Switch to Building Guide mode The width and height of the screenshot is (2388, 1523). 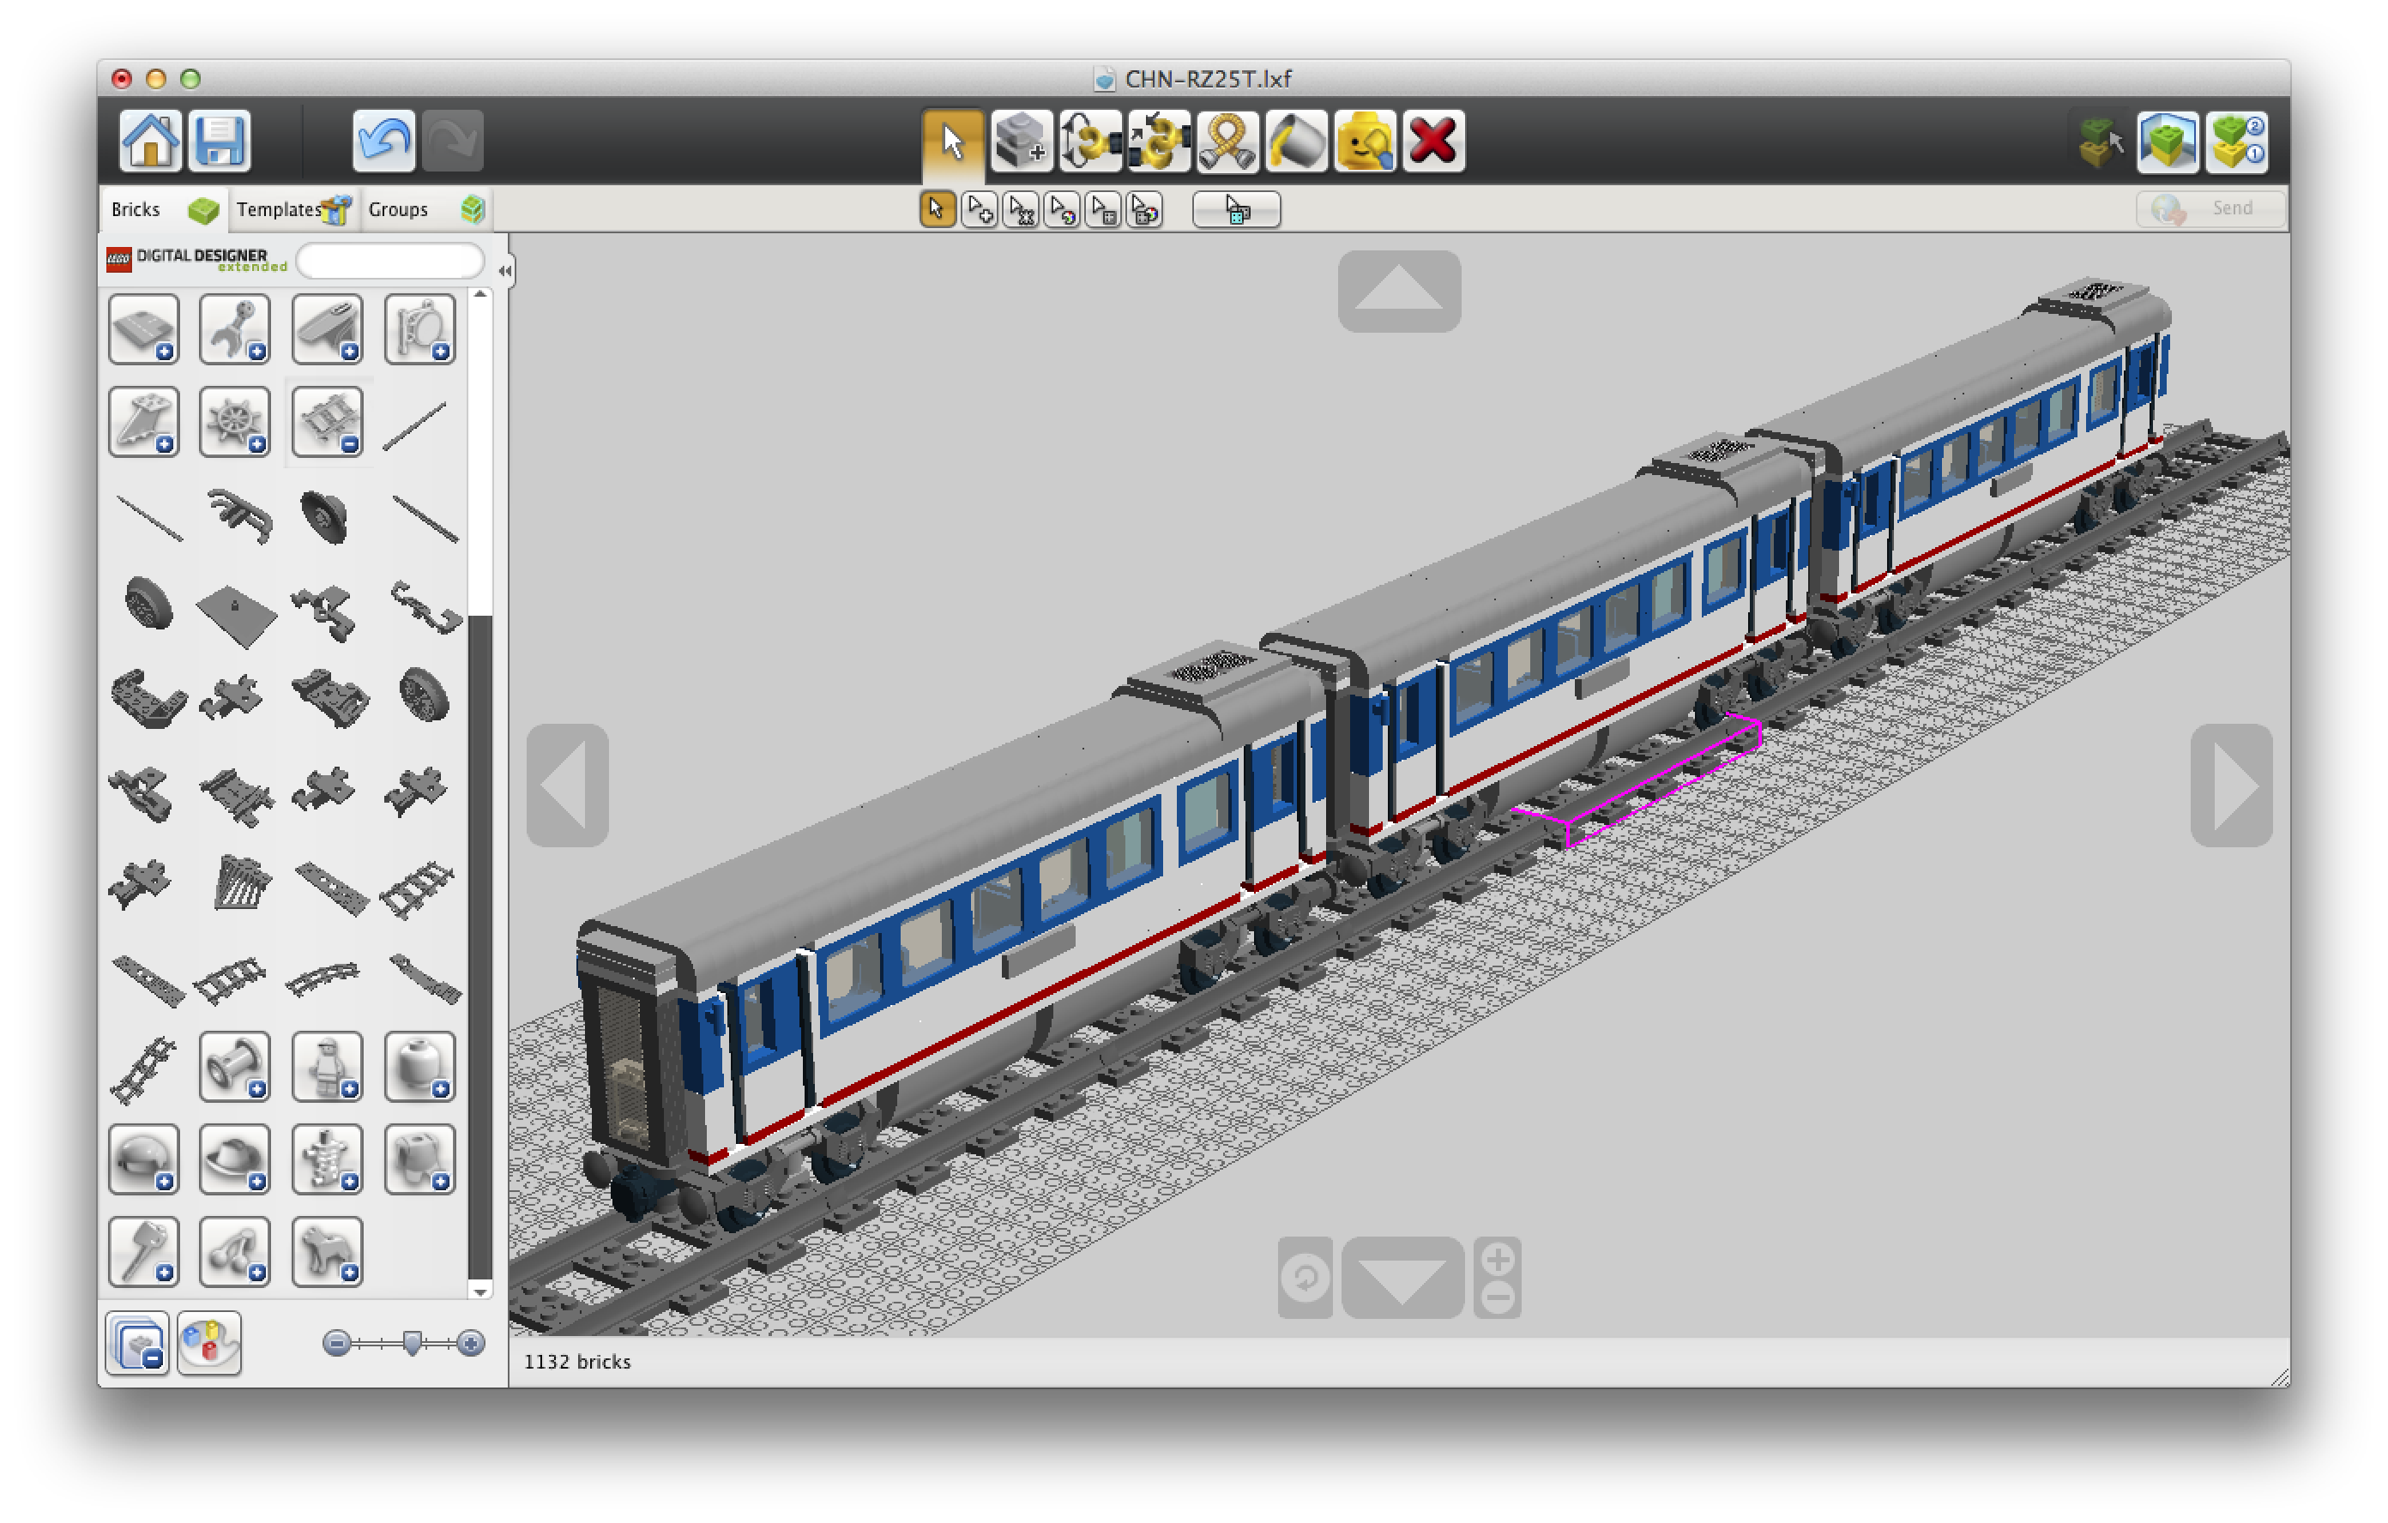pyautogui.click(x=2238, y=141)
